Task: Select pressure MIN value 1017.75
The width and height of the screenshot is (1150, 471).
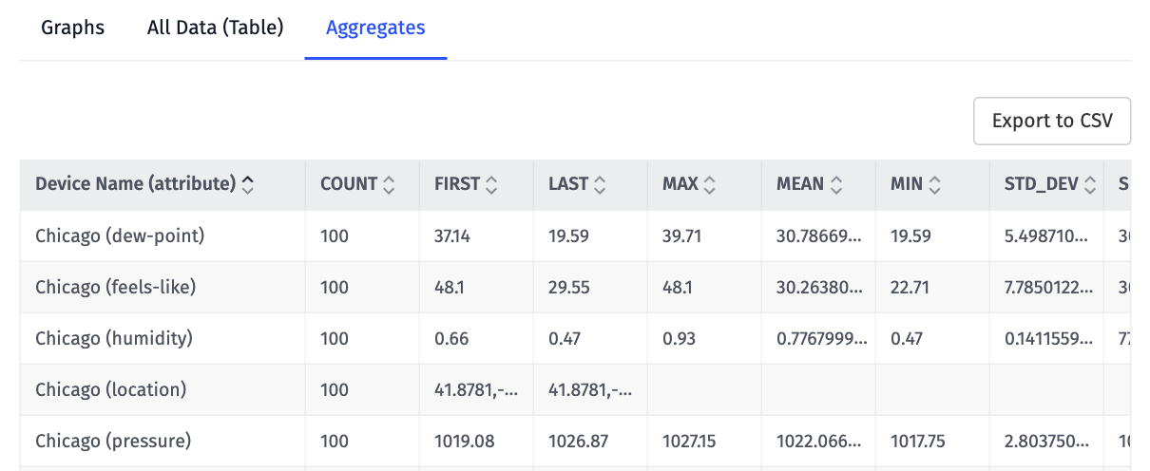Action: (x=919, y=441)
